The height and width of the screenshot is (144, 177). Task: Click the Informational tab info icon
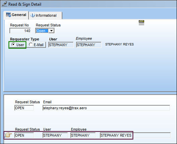(x=33, y=15)
